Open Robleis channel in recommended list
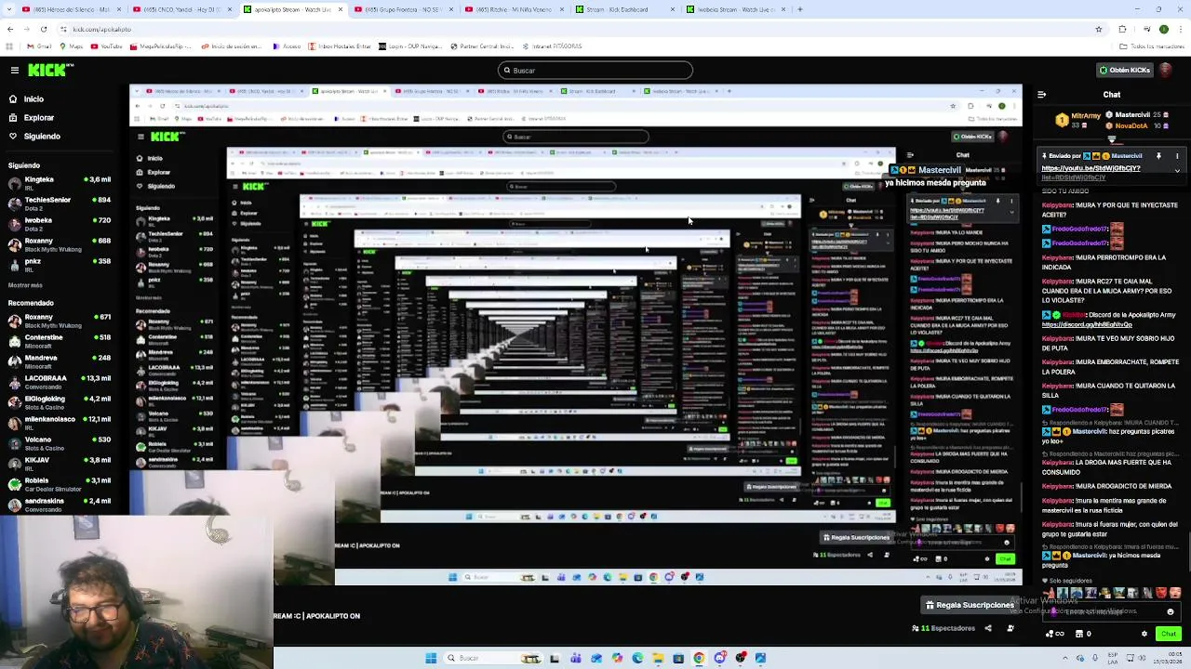This screenshot has width=1191, height=669. (x=60, y=483)
